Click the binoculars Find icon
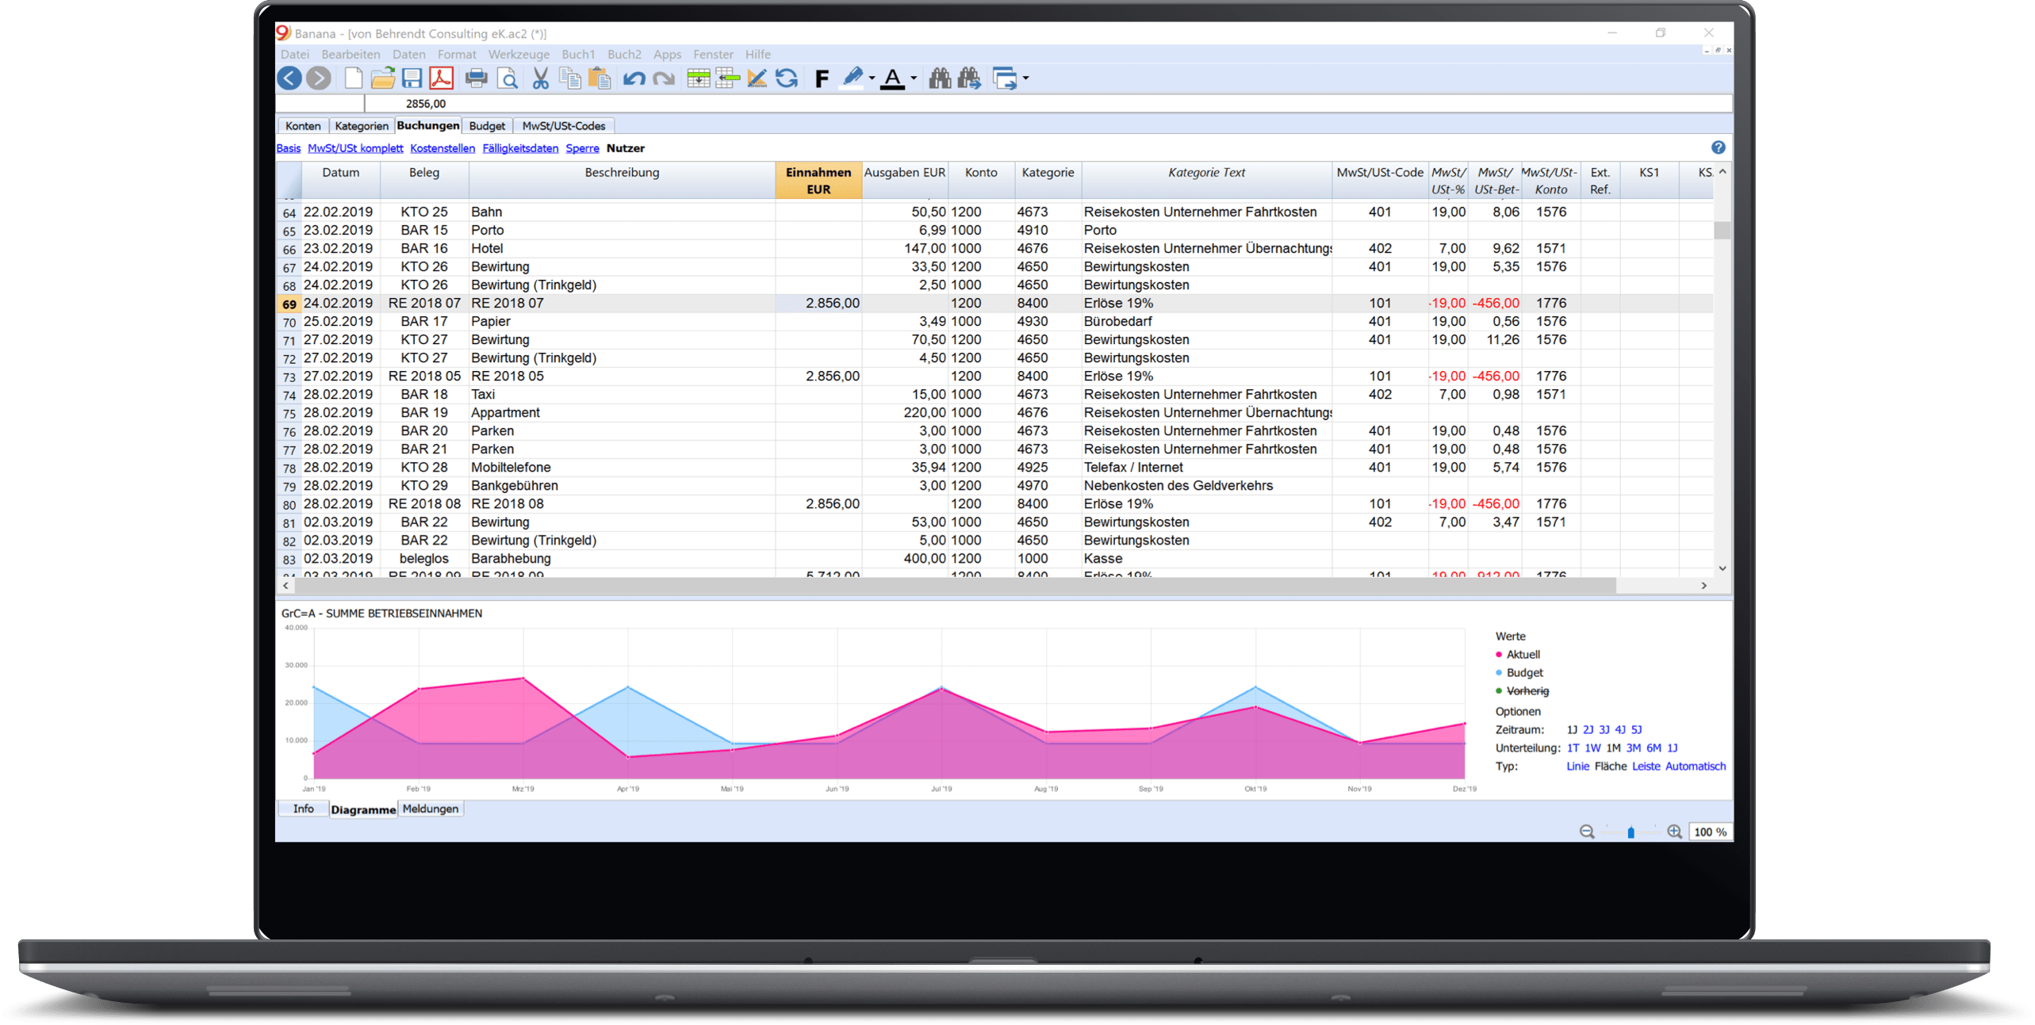The height and width of the screenshot is (1025, 2035). (939, 78)
